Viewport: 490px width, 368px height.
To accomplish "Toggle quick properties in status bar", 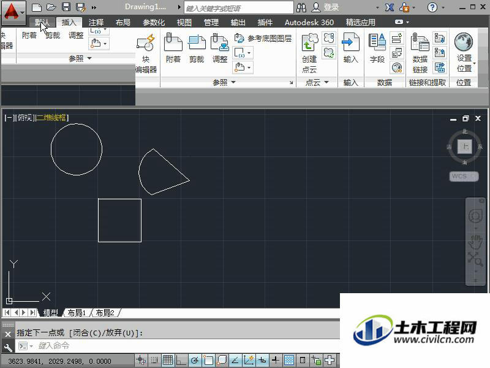I will coord(303,360).
